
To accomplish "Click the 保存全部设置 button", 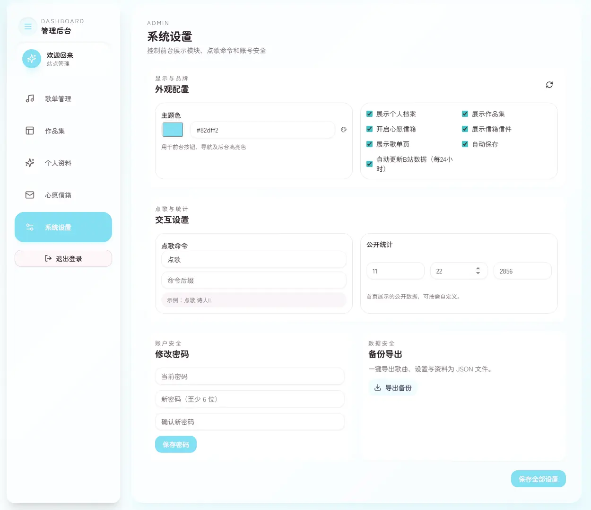I will [538, 479].
